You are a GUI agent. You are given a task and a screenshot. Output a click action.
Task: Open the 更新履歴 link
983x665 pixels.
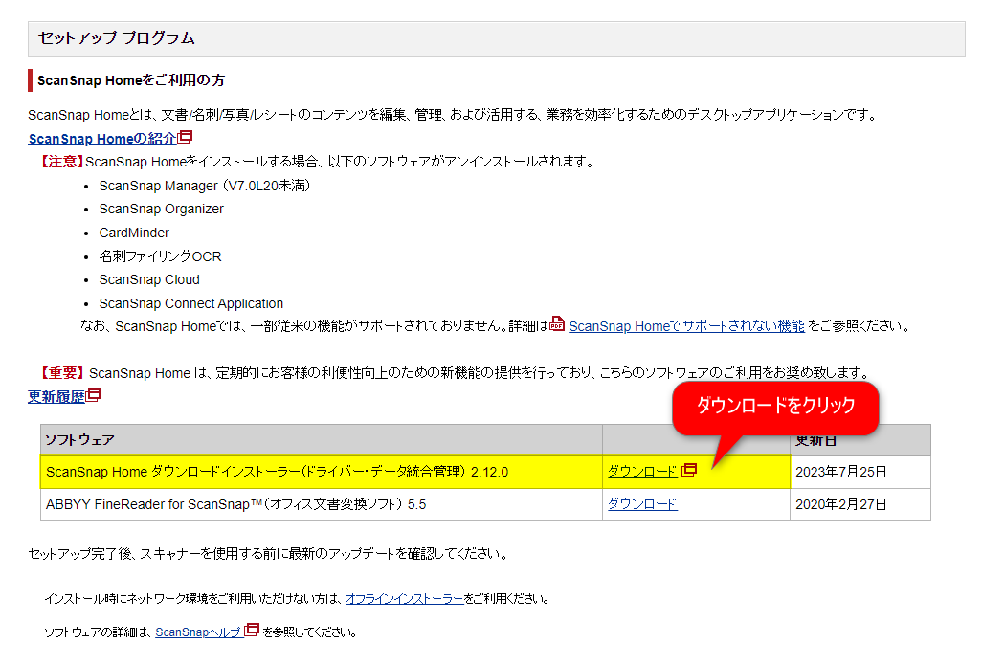pos(56,396)
